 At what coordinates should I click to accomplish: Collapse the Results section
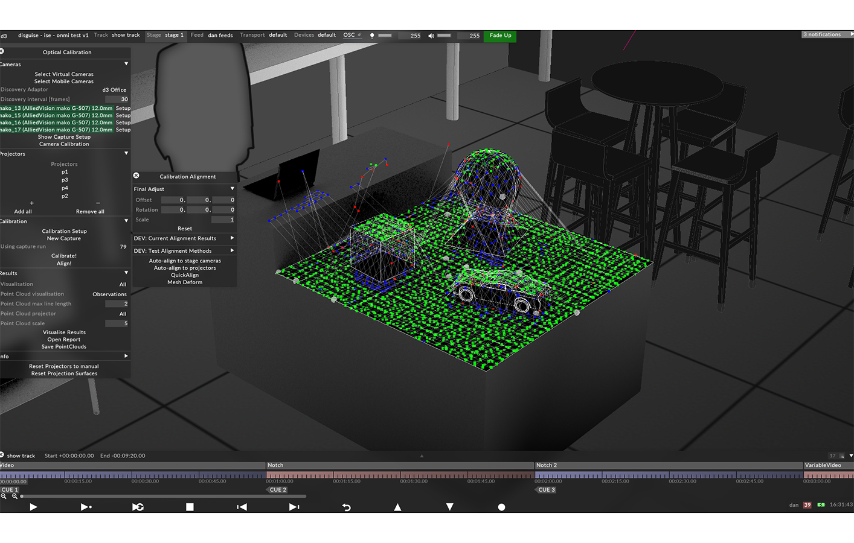(x=126, y=273)
